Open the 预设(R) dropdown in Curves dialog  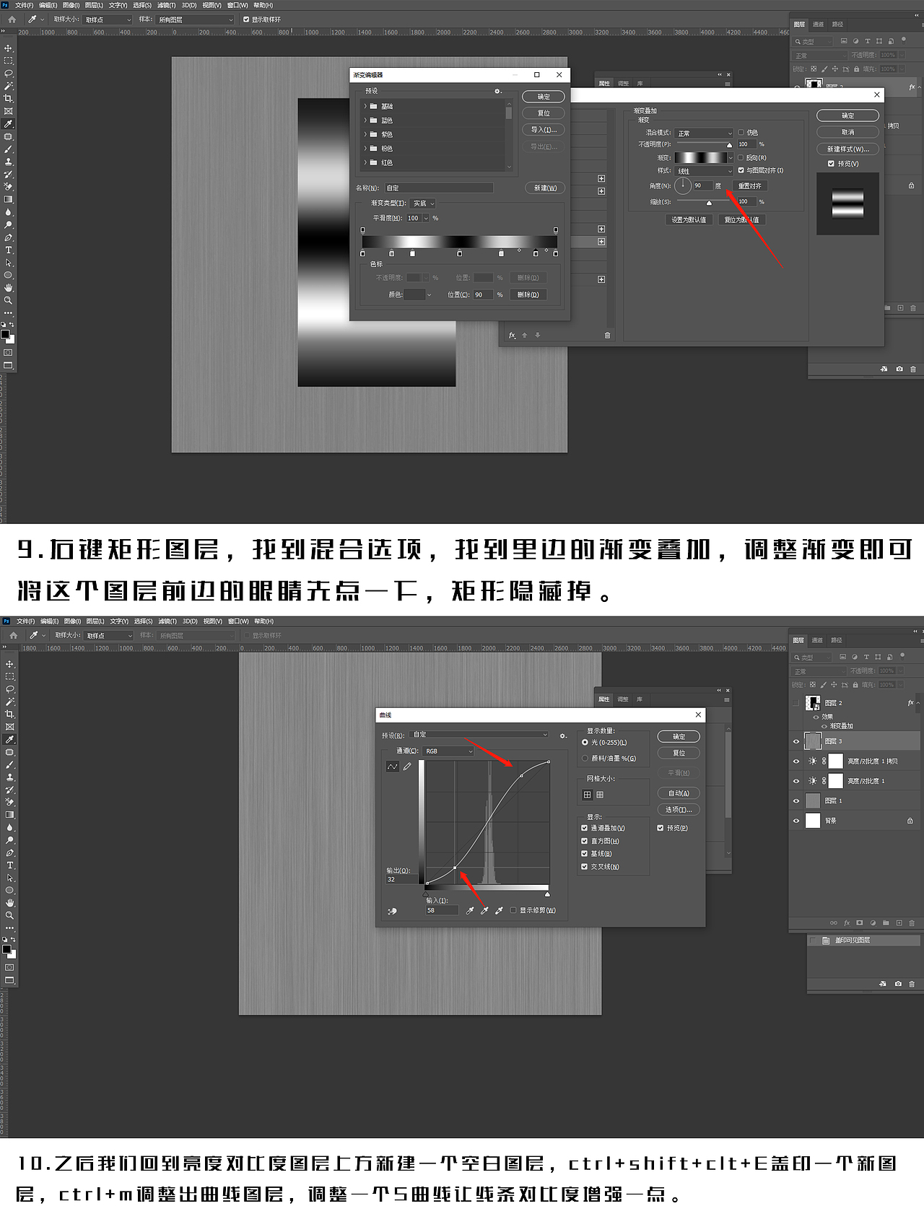(479, 735)
